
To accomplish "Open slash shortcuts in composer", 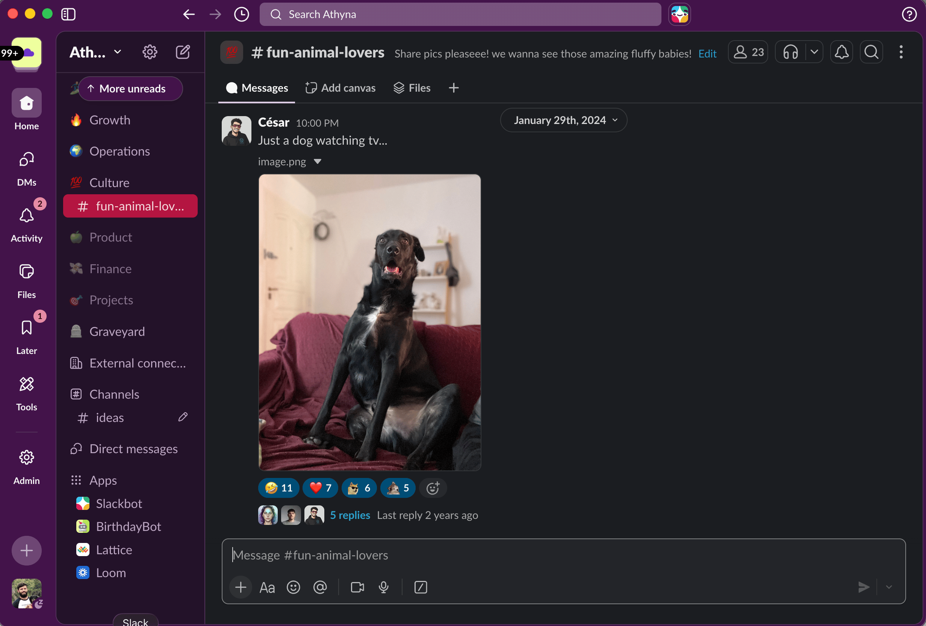I will pos(421,587).
